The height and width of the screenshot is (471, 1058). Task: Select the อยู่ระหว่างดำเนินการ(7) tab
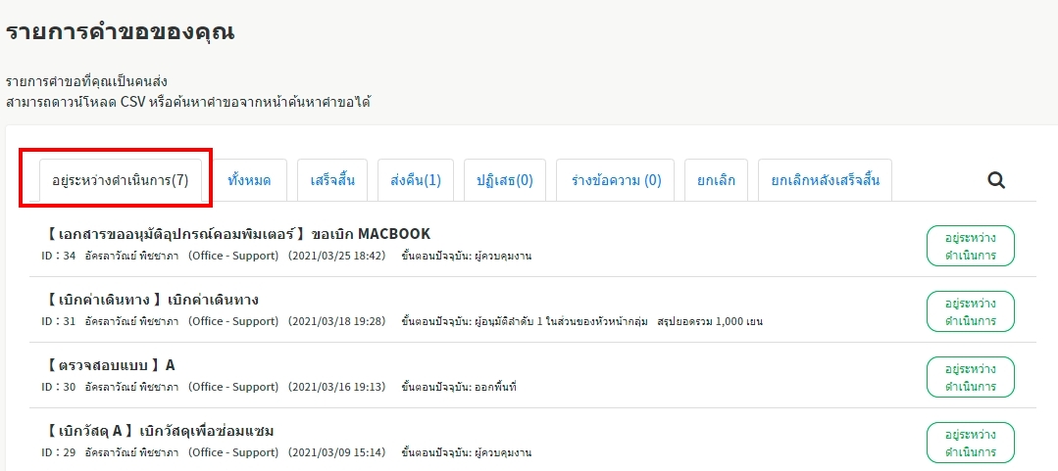(121, 181)
